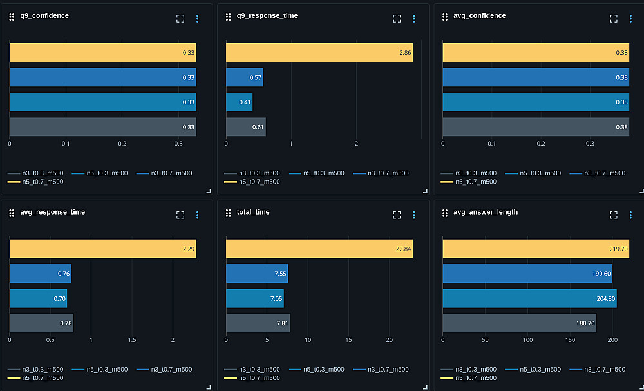Maximize the q9_response_time chart
This screenshot has height=391, width=644.
point(397,19)
